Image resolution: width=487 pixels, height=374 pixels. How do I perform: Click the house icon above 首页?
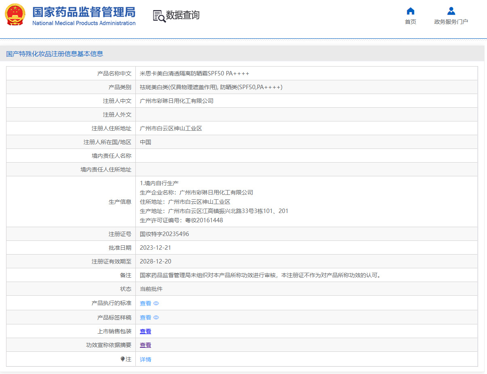(410, 11)
